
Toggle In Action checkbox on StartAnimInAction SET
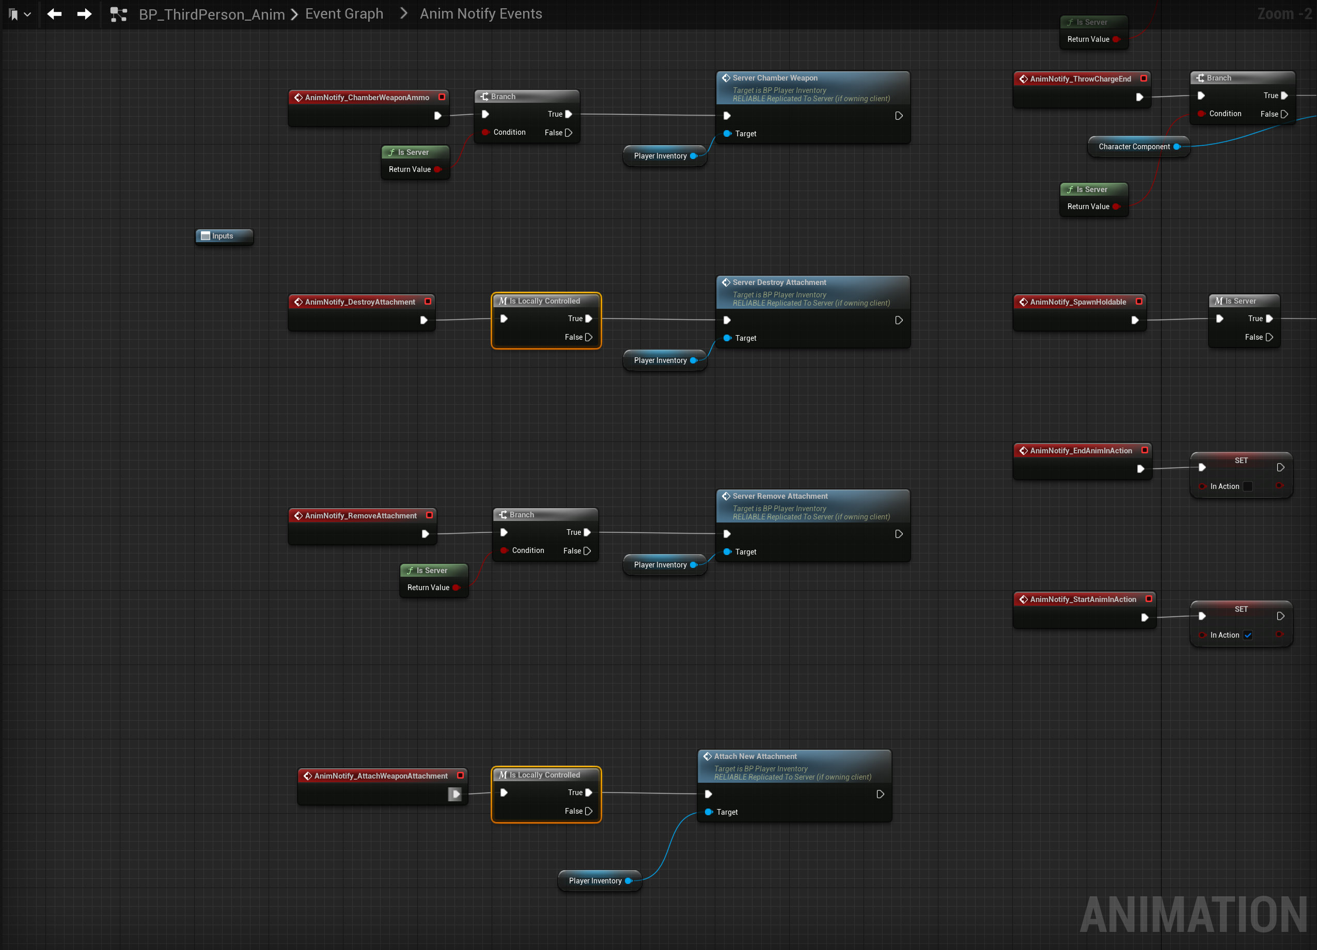point(1248,635)
